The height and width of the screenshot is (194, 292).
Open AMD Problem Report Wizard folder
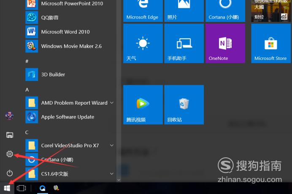[70, 103]
